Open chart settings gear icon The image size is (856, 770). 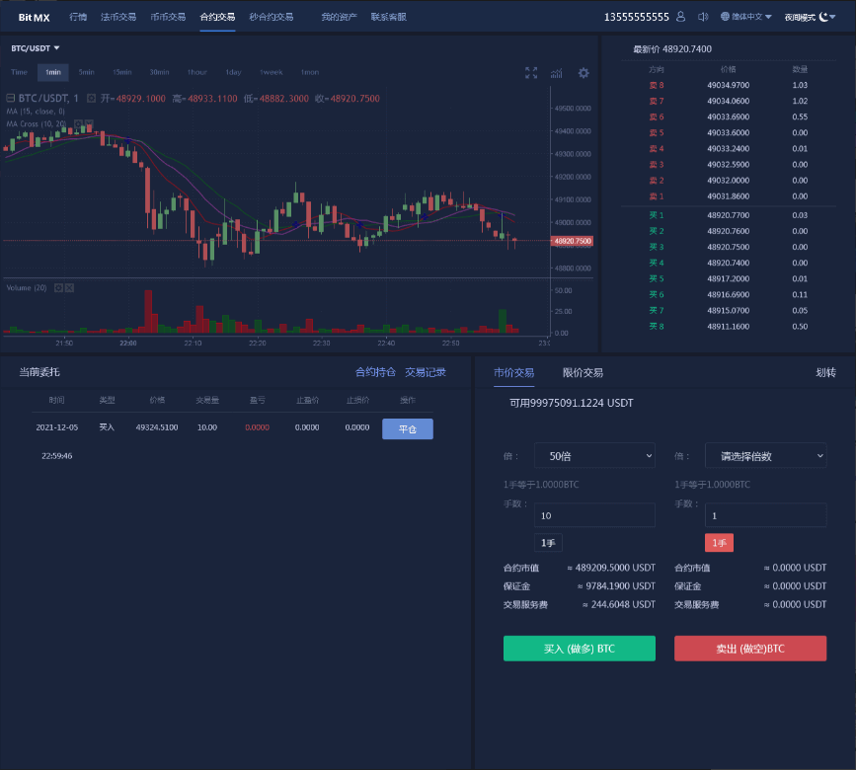coord(584,73)
